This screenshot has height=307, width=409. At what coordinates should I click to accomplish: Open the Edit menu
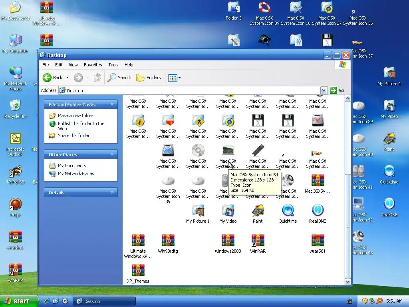[59, 65]
